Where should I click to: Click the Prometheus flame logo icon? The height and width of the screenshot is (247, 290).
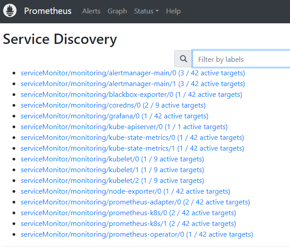[10, 11]
